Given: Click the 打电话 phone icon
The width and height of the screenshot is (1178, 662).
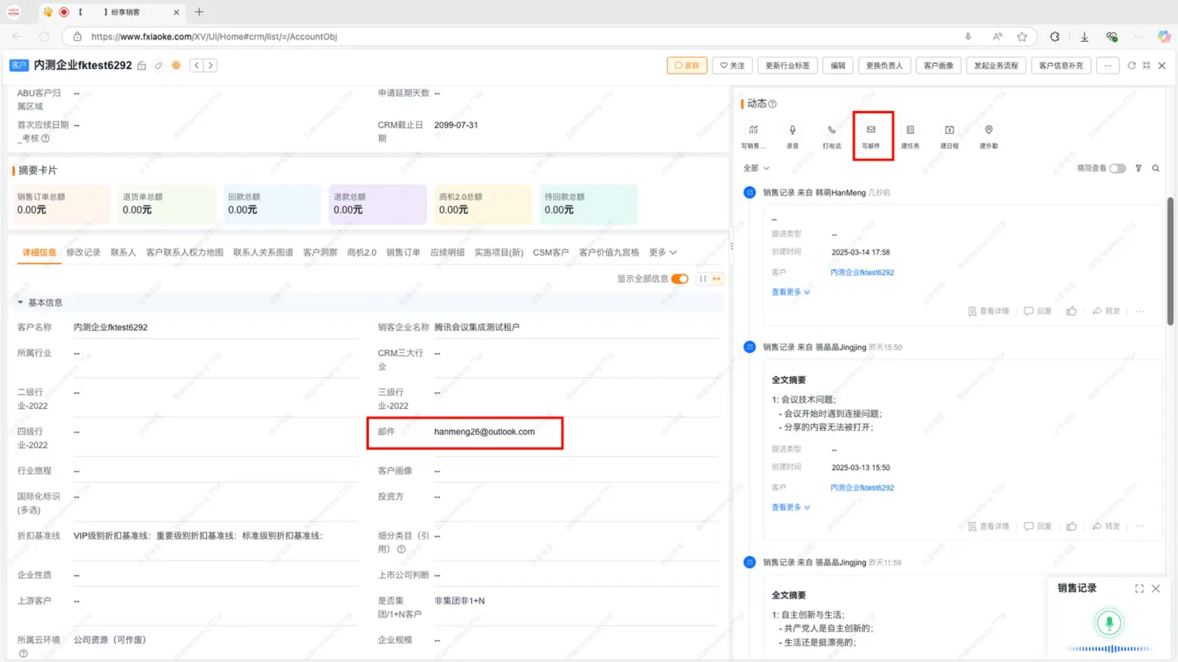Looking at the screenshot, I should point(831,130).
